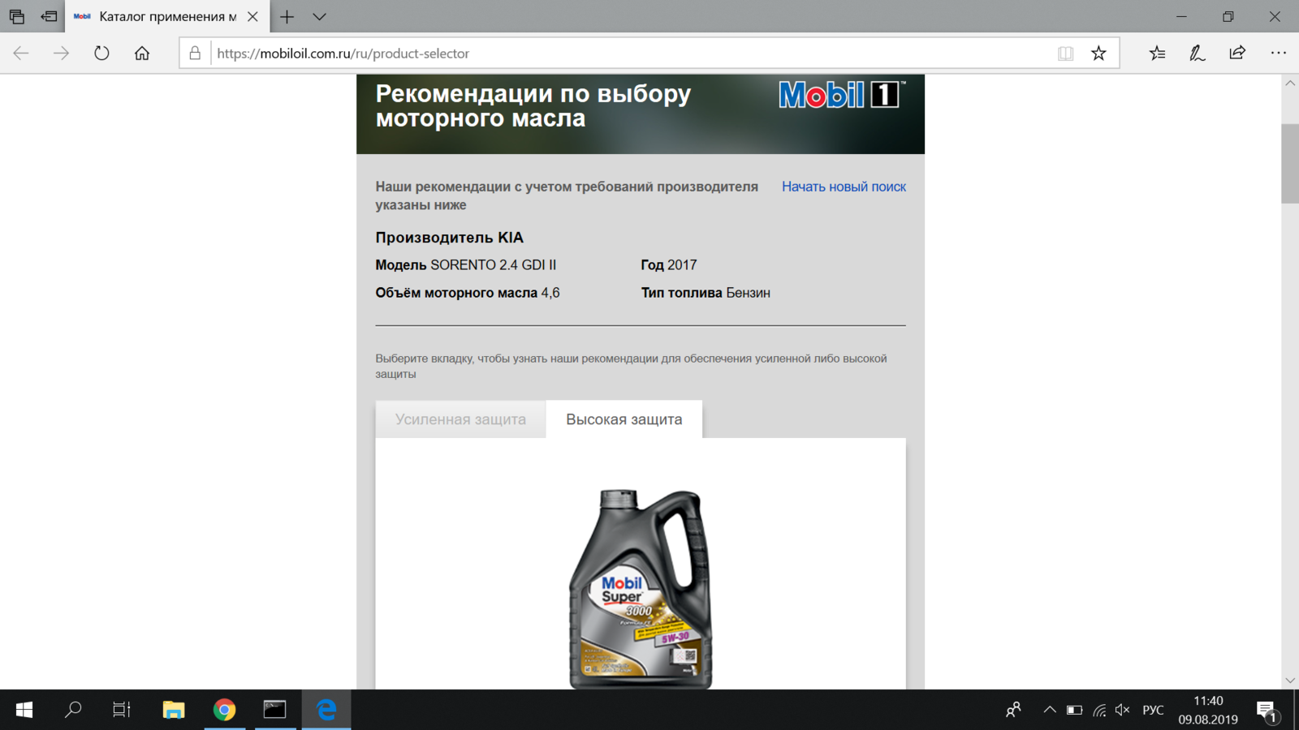This screenshot has height=730, width=1299.
Task: Refresh the current page
Action: (x=101, y=54)
